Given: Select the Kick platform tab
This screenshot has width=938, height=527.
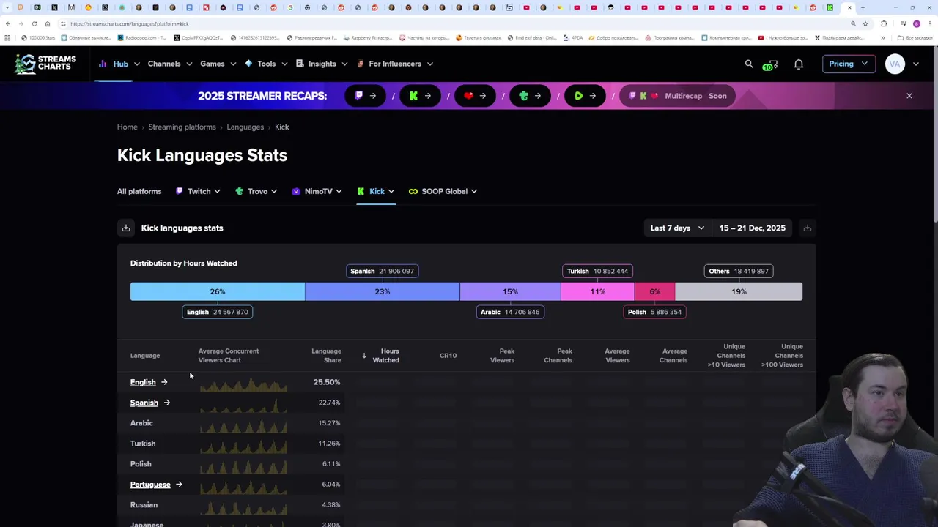Looking at the screenshot, I should coord(376,191).
